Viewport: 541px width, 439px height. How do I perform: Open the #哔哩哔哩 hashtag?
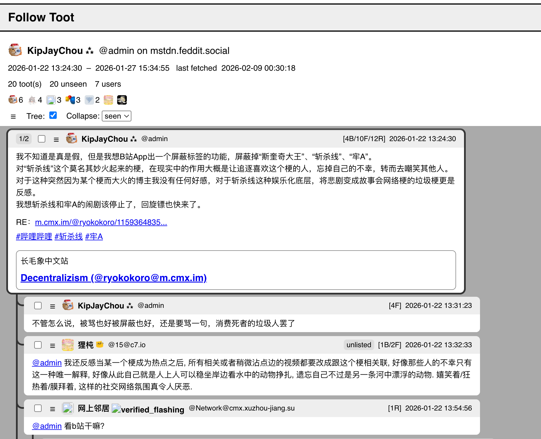click(34, 236)
